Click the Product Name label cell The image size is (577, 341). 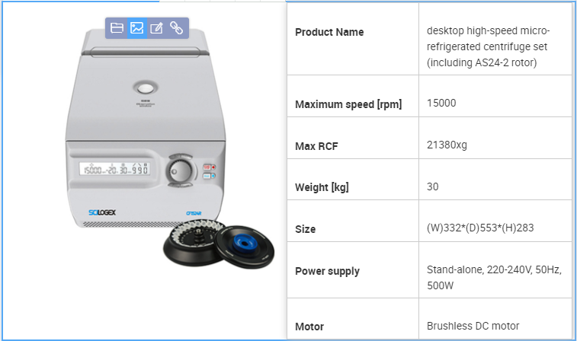click(x=353, y=39)
